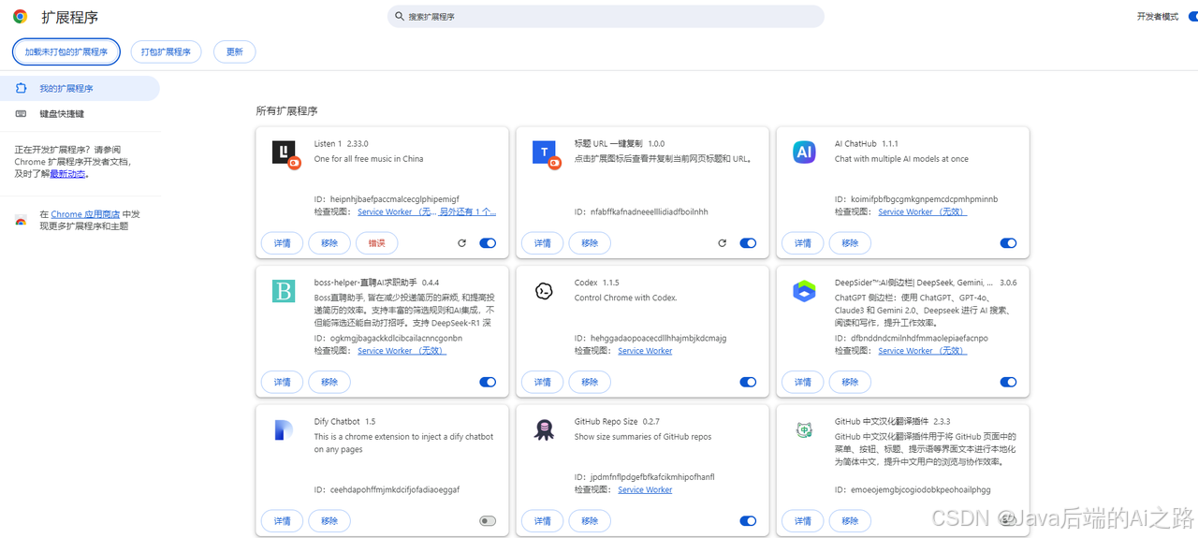Click the Chrome 应用商店 icon in sidebar
The height and width of the screenshot is (538, 1198).
21,221
